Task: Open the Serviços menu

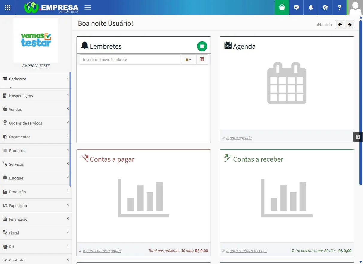Action: (x=36, y=164)
